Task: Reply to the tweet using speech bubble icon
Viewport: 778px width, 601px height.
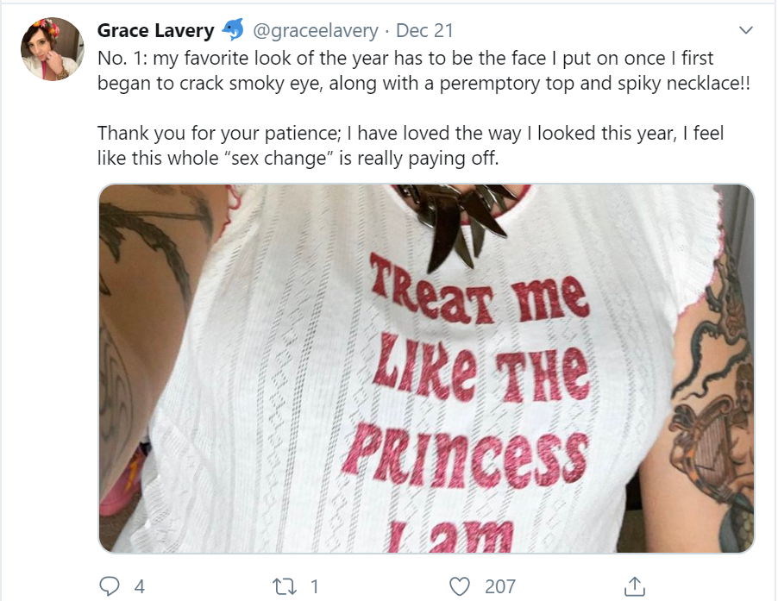Action: click(x=110, y=586)
